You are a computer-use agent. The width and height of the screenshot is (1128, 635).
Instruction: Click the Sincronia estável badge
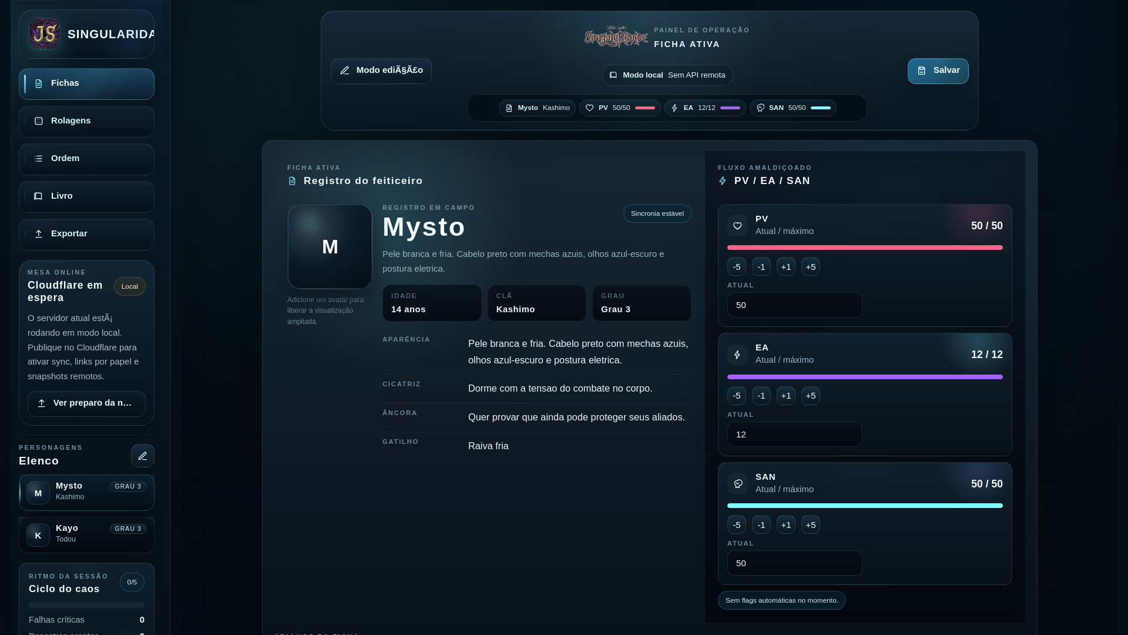click(x=657, y=213)
